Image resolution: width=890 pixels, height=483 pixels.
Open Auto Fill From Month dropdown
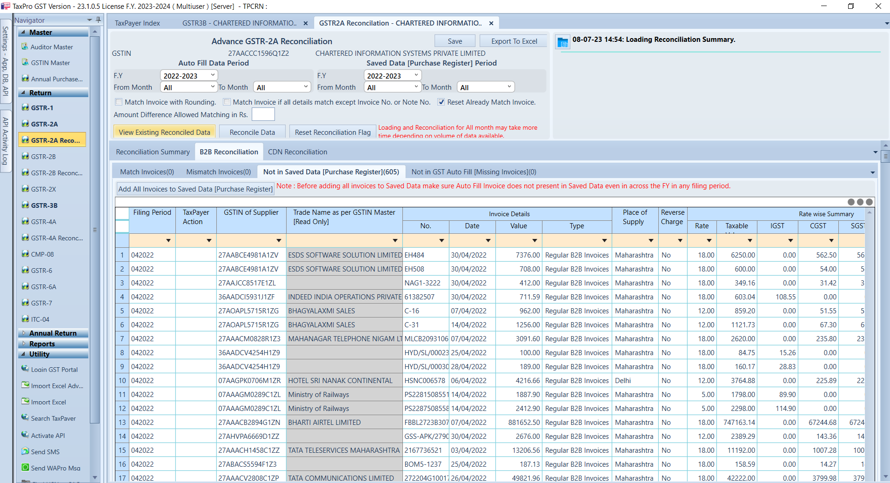189,87
